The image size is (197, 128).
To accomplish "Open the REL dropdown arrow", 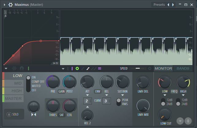I will click(x=107, y=95).
